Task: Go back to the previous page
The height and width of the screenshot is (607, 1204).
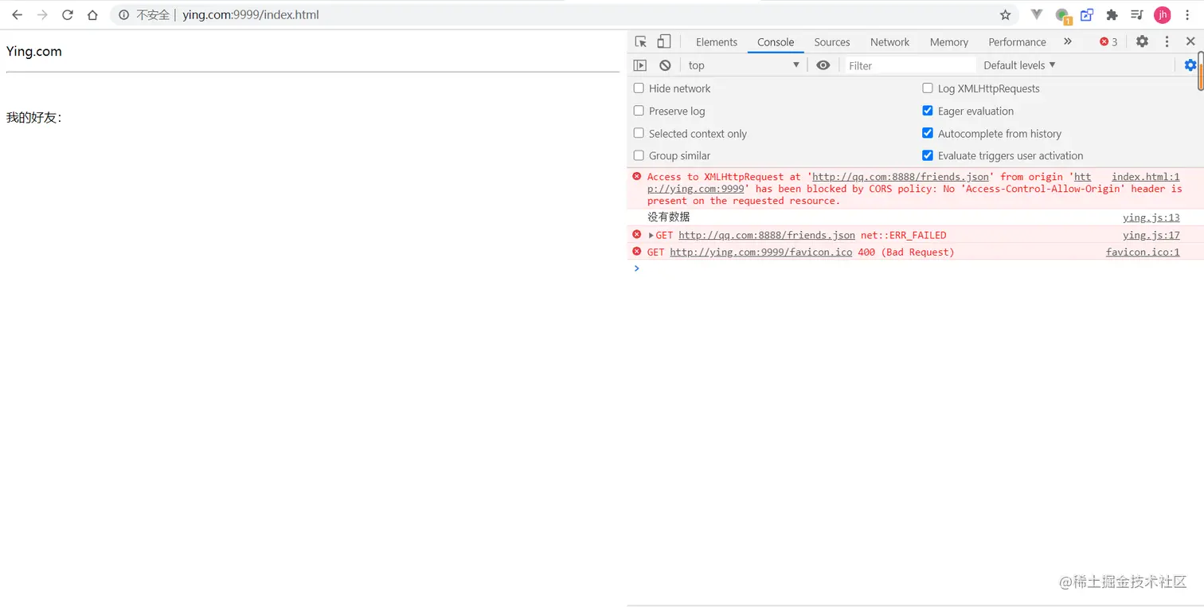Action: [x=17, y=15]
